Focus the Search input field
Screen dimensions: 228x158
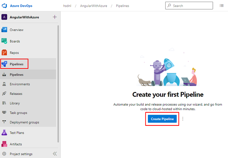click(x=189, y=6)
